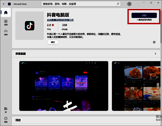Expand 屏幕截图 section with chevron
Image resolution: width=162 pixels, height=126 pixels.
pyautogui.click(x=156, y=54)
